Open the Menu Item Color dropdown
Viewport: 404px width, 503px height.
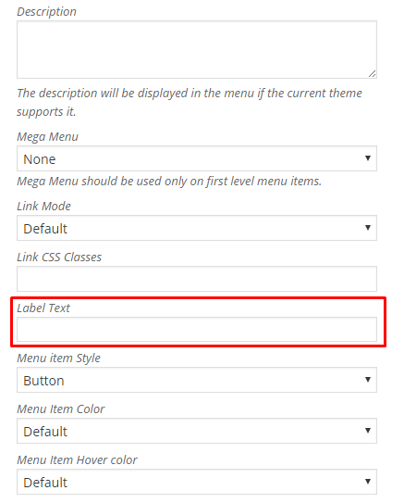tap(197, 431)
